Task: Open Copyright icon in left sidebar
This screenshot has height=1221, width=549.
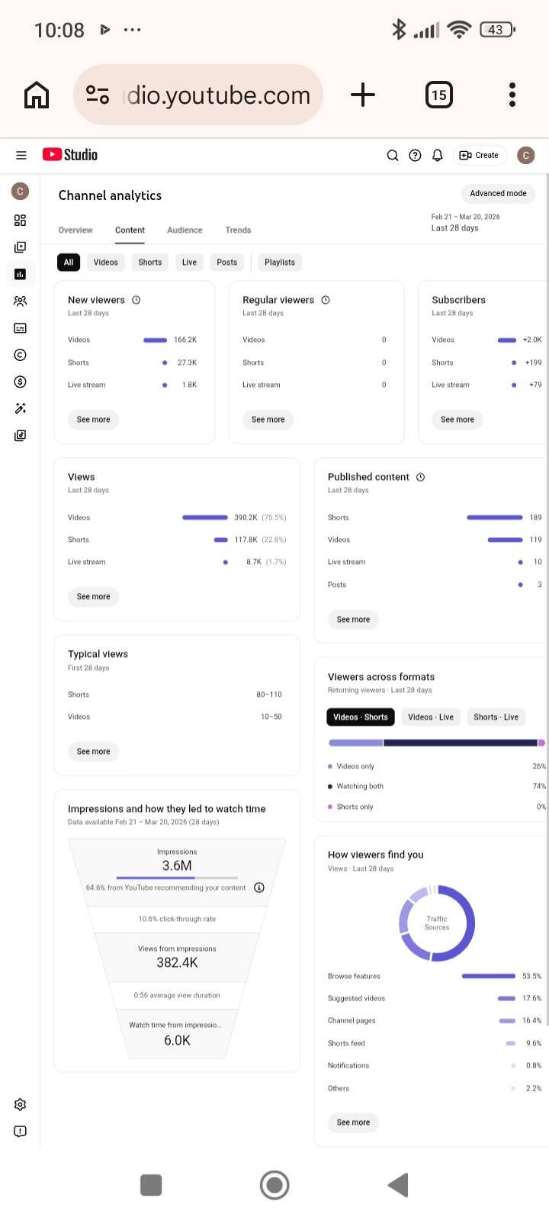Action: coord(21,355)
